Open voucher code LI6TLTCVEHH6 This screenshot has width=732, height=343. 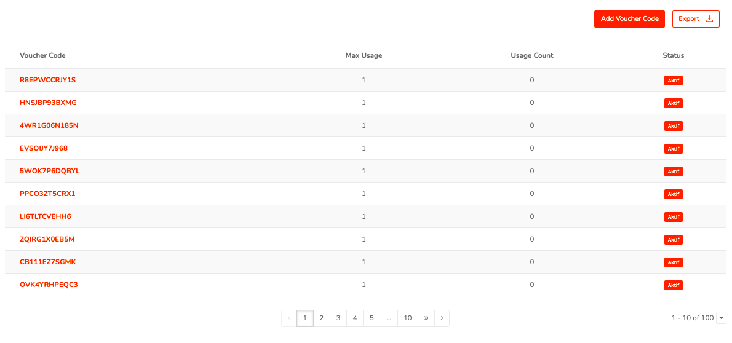[46, 216]
